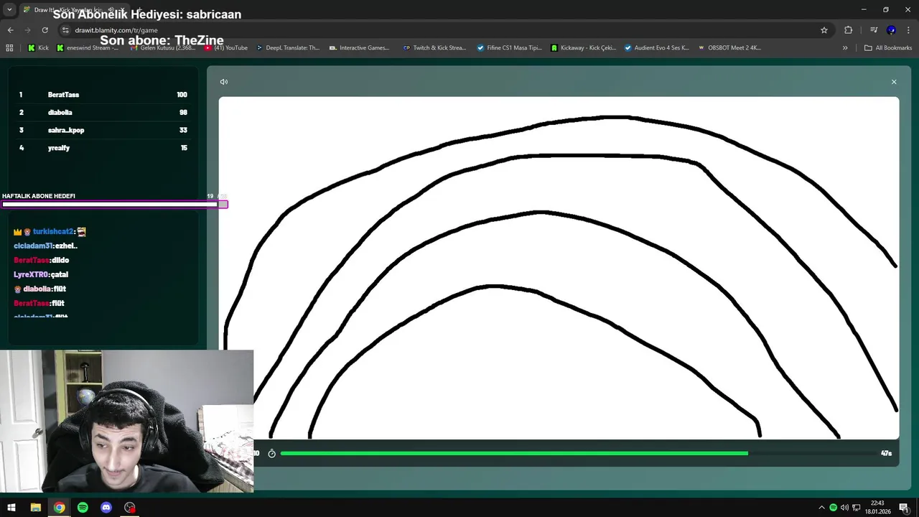Open the Gelen Kutusu Gmail bookmark
919x517 pixels.
point(162,48)
